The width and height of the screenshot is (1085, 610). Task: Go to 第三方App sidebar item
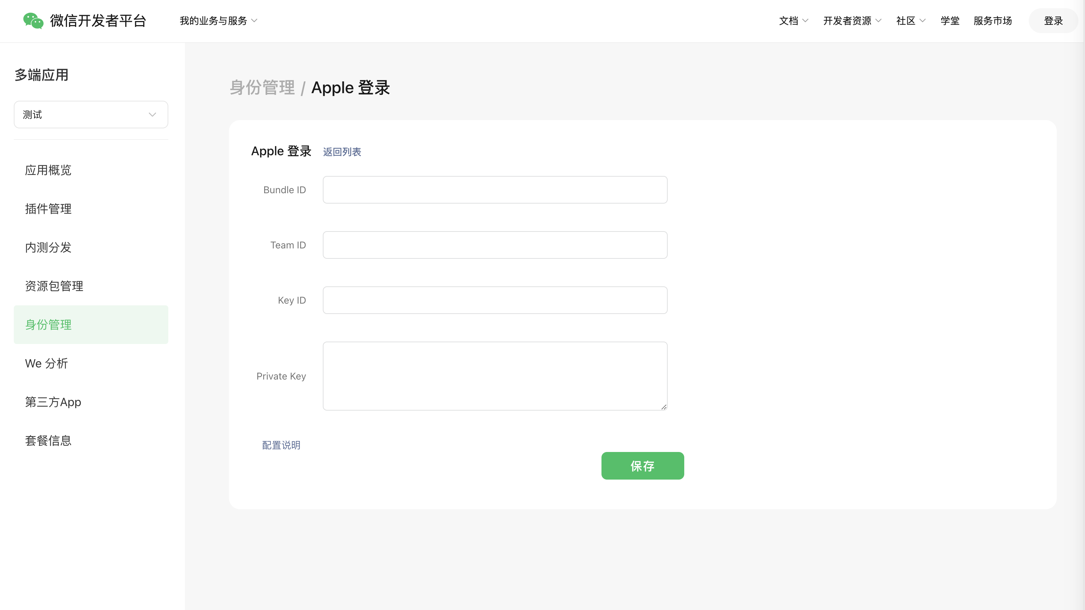[x=91, y=402]
